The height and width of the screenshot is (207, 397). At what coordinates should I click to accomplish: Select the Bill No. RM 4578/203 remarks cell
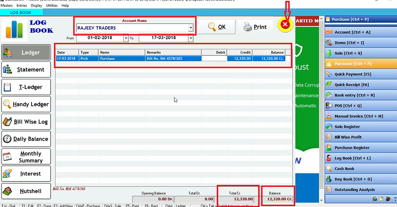(x=173, y=58)
